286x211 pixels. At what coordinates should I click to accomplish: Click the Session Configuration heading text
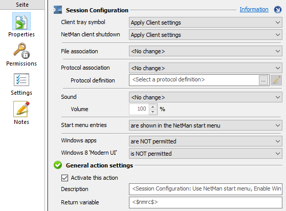[97, 10]
